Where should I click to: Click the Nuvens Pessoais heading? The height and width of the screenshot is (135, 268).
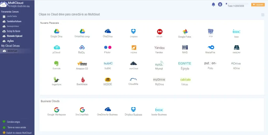pos(49,23)
